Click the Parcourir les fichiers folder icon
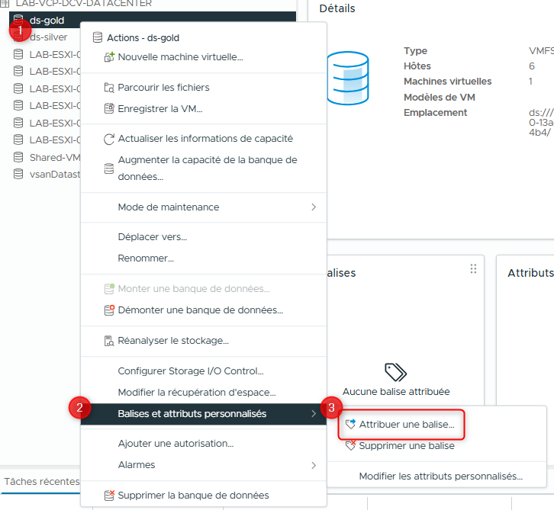Viewport: 554px width, 510px height. click(x=109, y=88)
